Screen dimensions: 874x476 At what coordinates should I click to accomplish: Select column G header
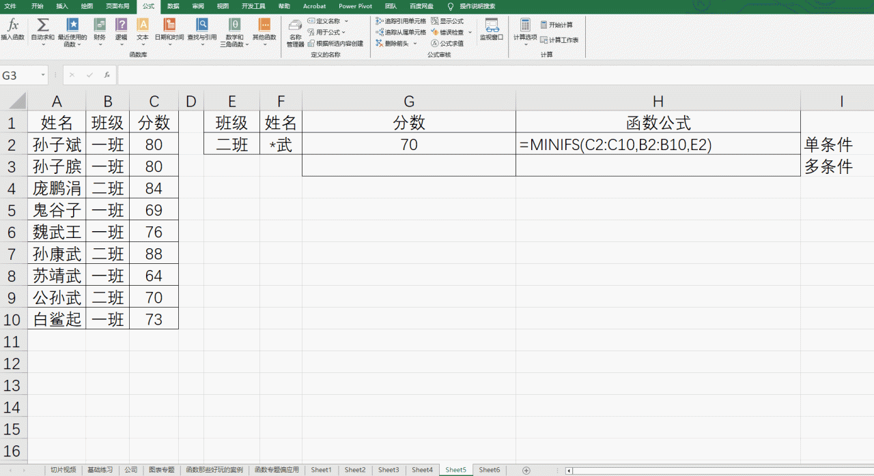(409, 102)
